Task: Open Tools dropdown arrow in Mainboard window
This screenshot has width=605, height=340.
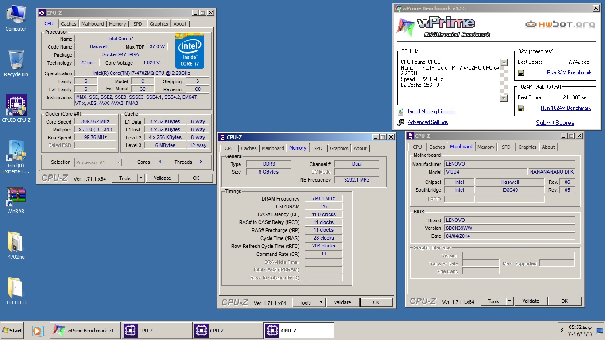Action: click(x=509, y=301)
